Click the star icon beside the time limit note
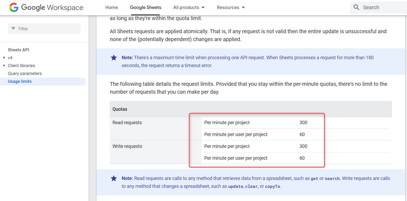Screen dimensions: 407x201 click(114, 58)
